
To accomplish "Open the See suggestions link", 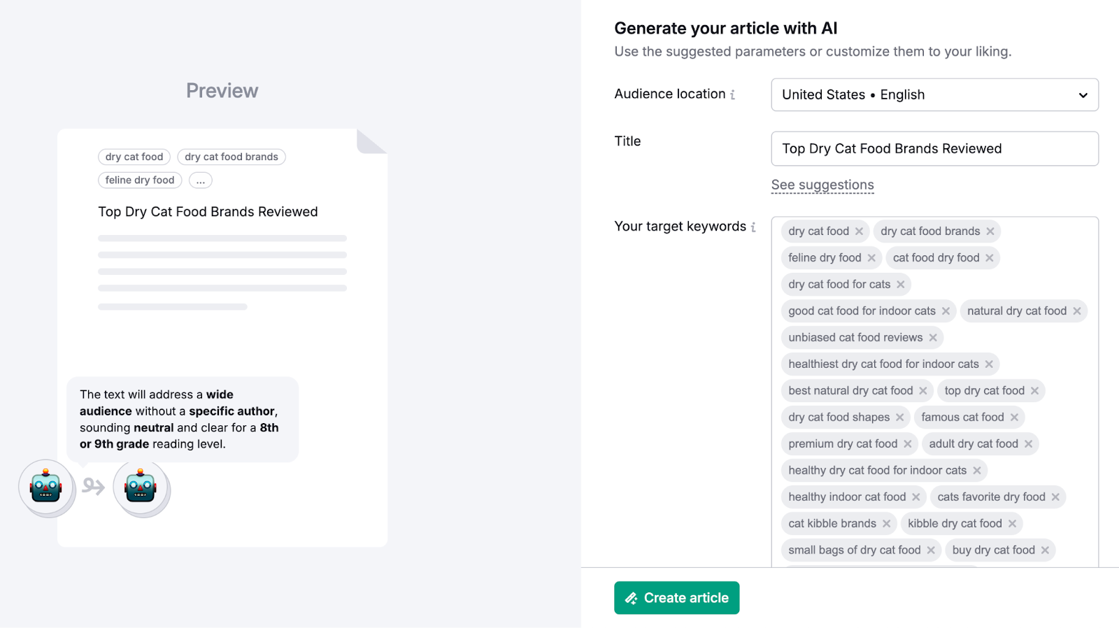I will (x=822, y=185).
